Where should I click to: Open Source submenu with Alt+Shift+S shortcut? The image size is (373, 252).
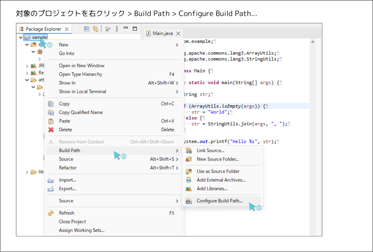click(114, 159)
